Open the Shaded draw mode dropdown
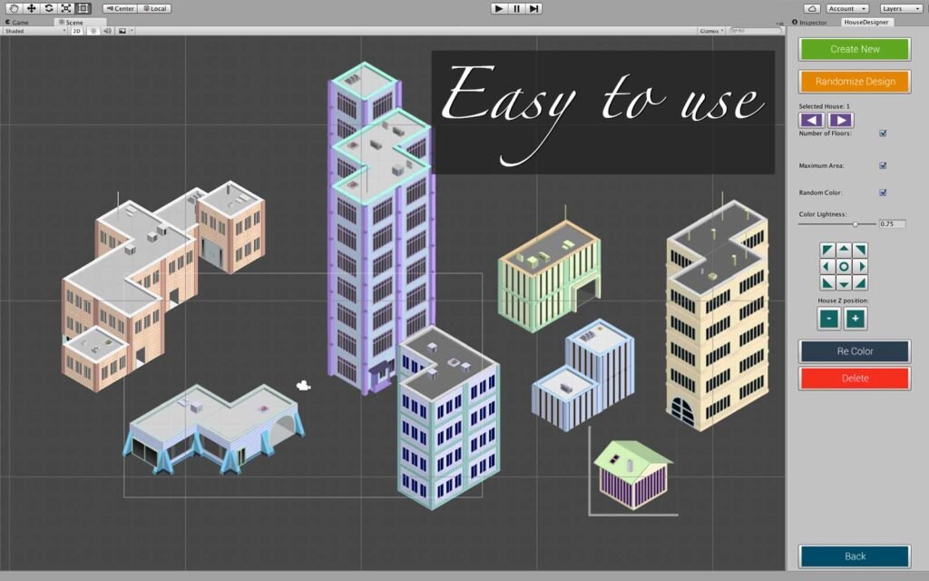Viewport: 929px width, 581px height. coord(34,31)
